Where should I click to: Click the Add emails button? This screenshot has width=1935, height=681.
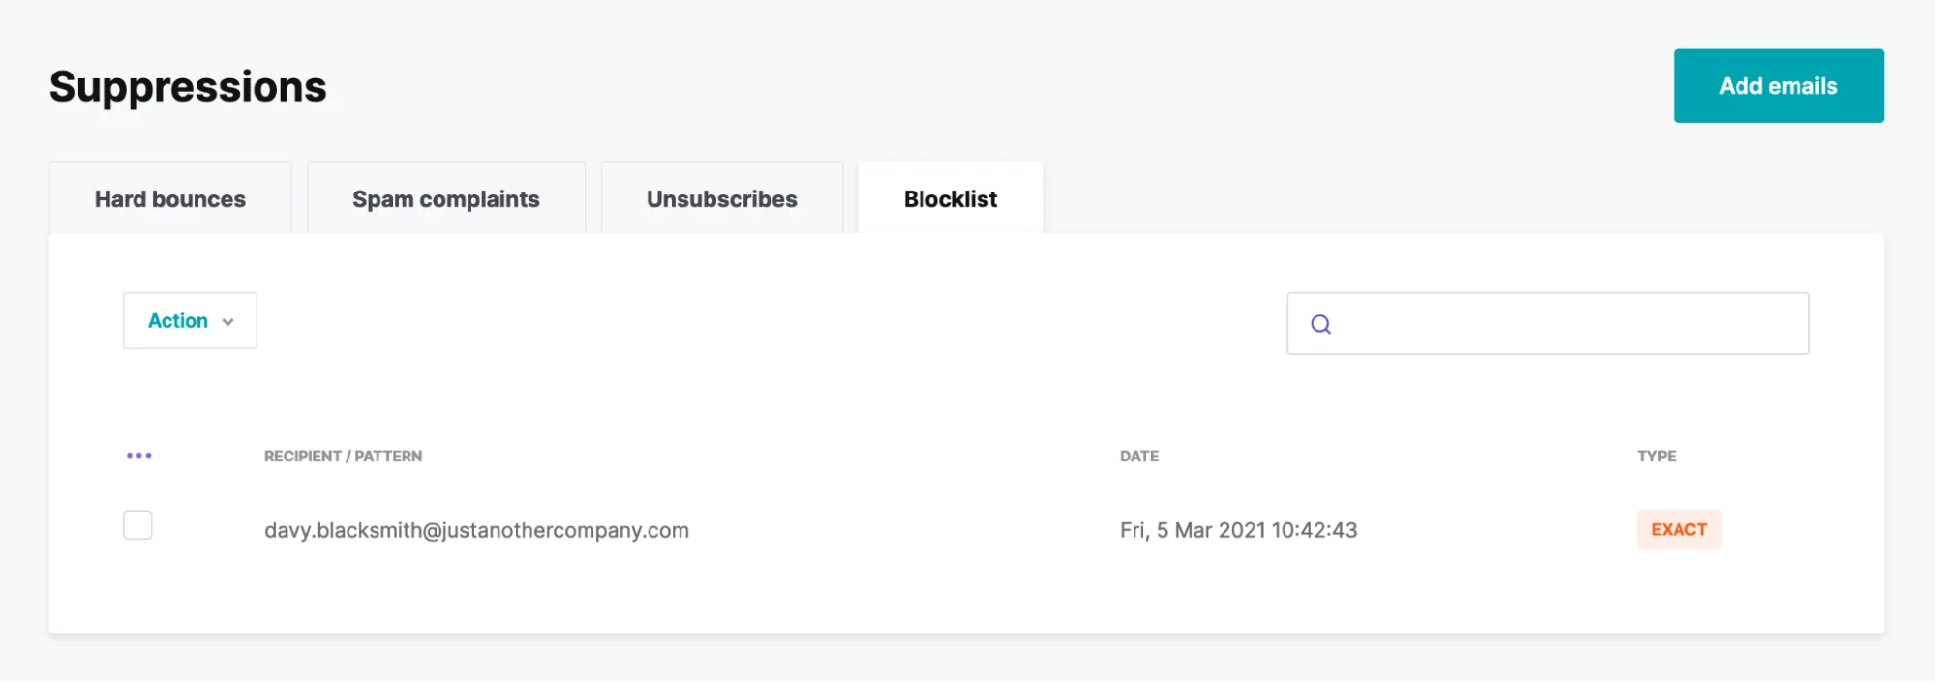1777,86
